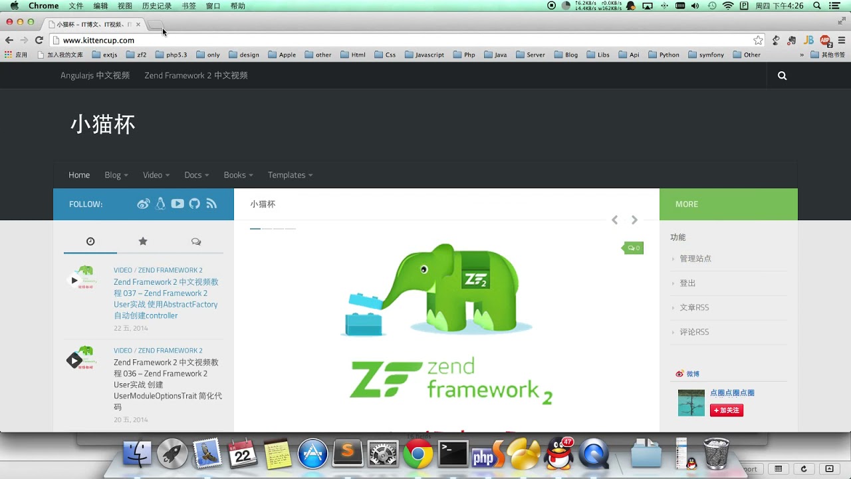Open App Store from the dock

point(312,454)
